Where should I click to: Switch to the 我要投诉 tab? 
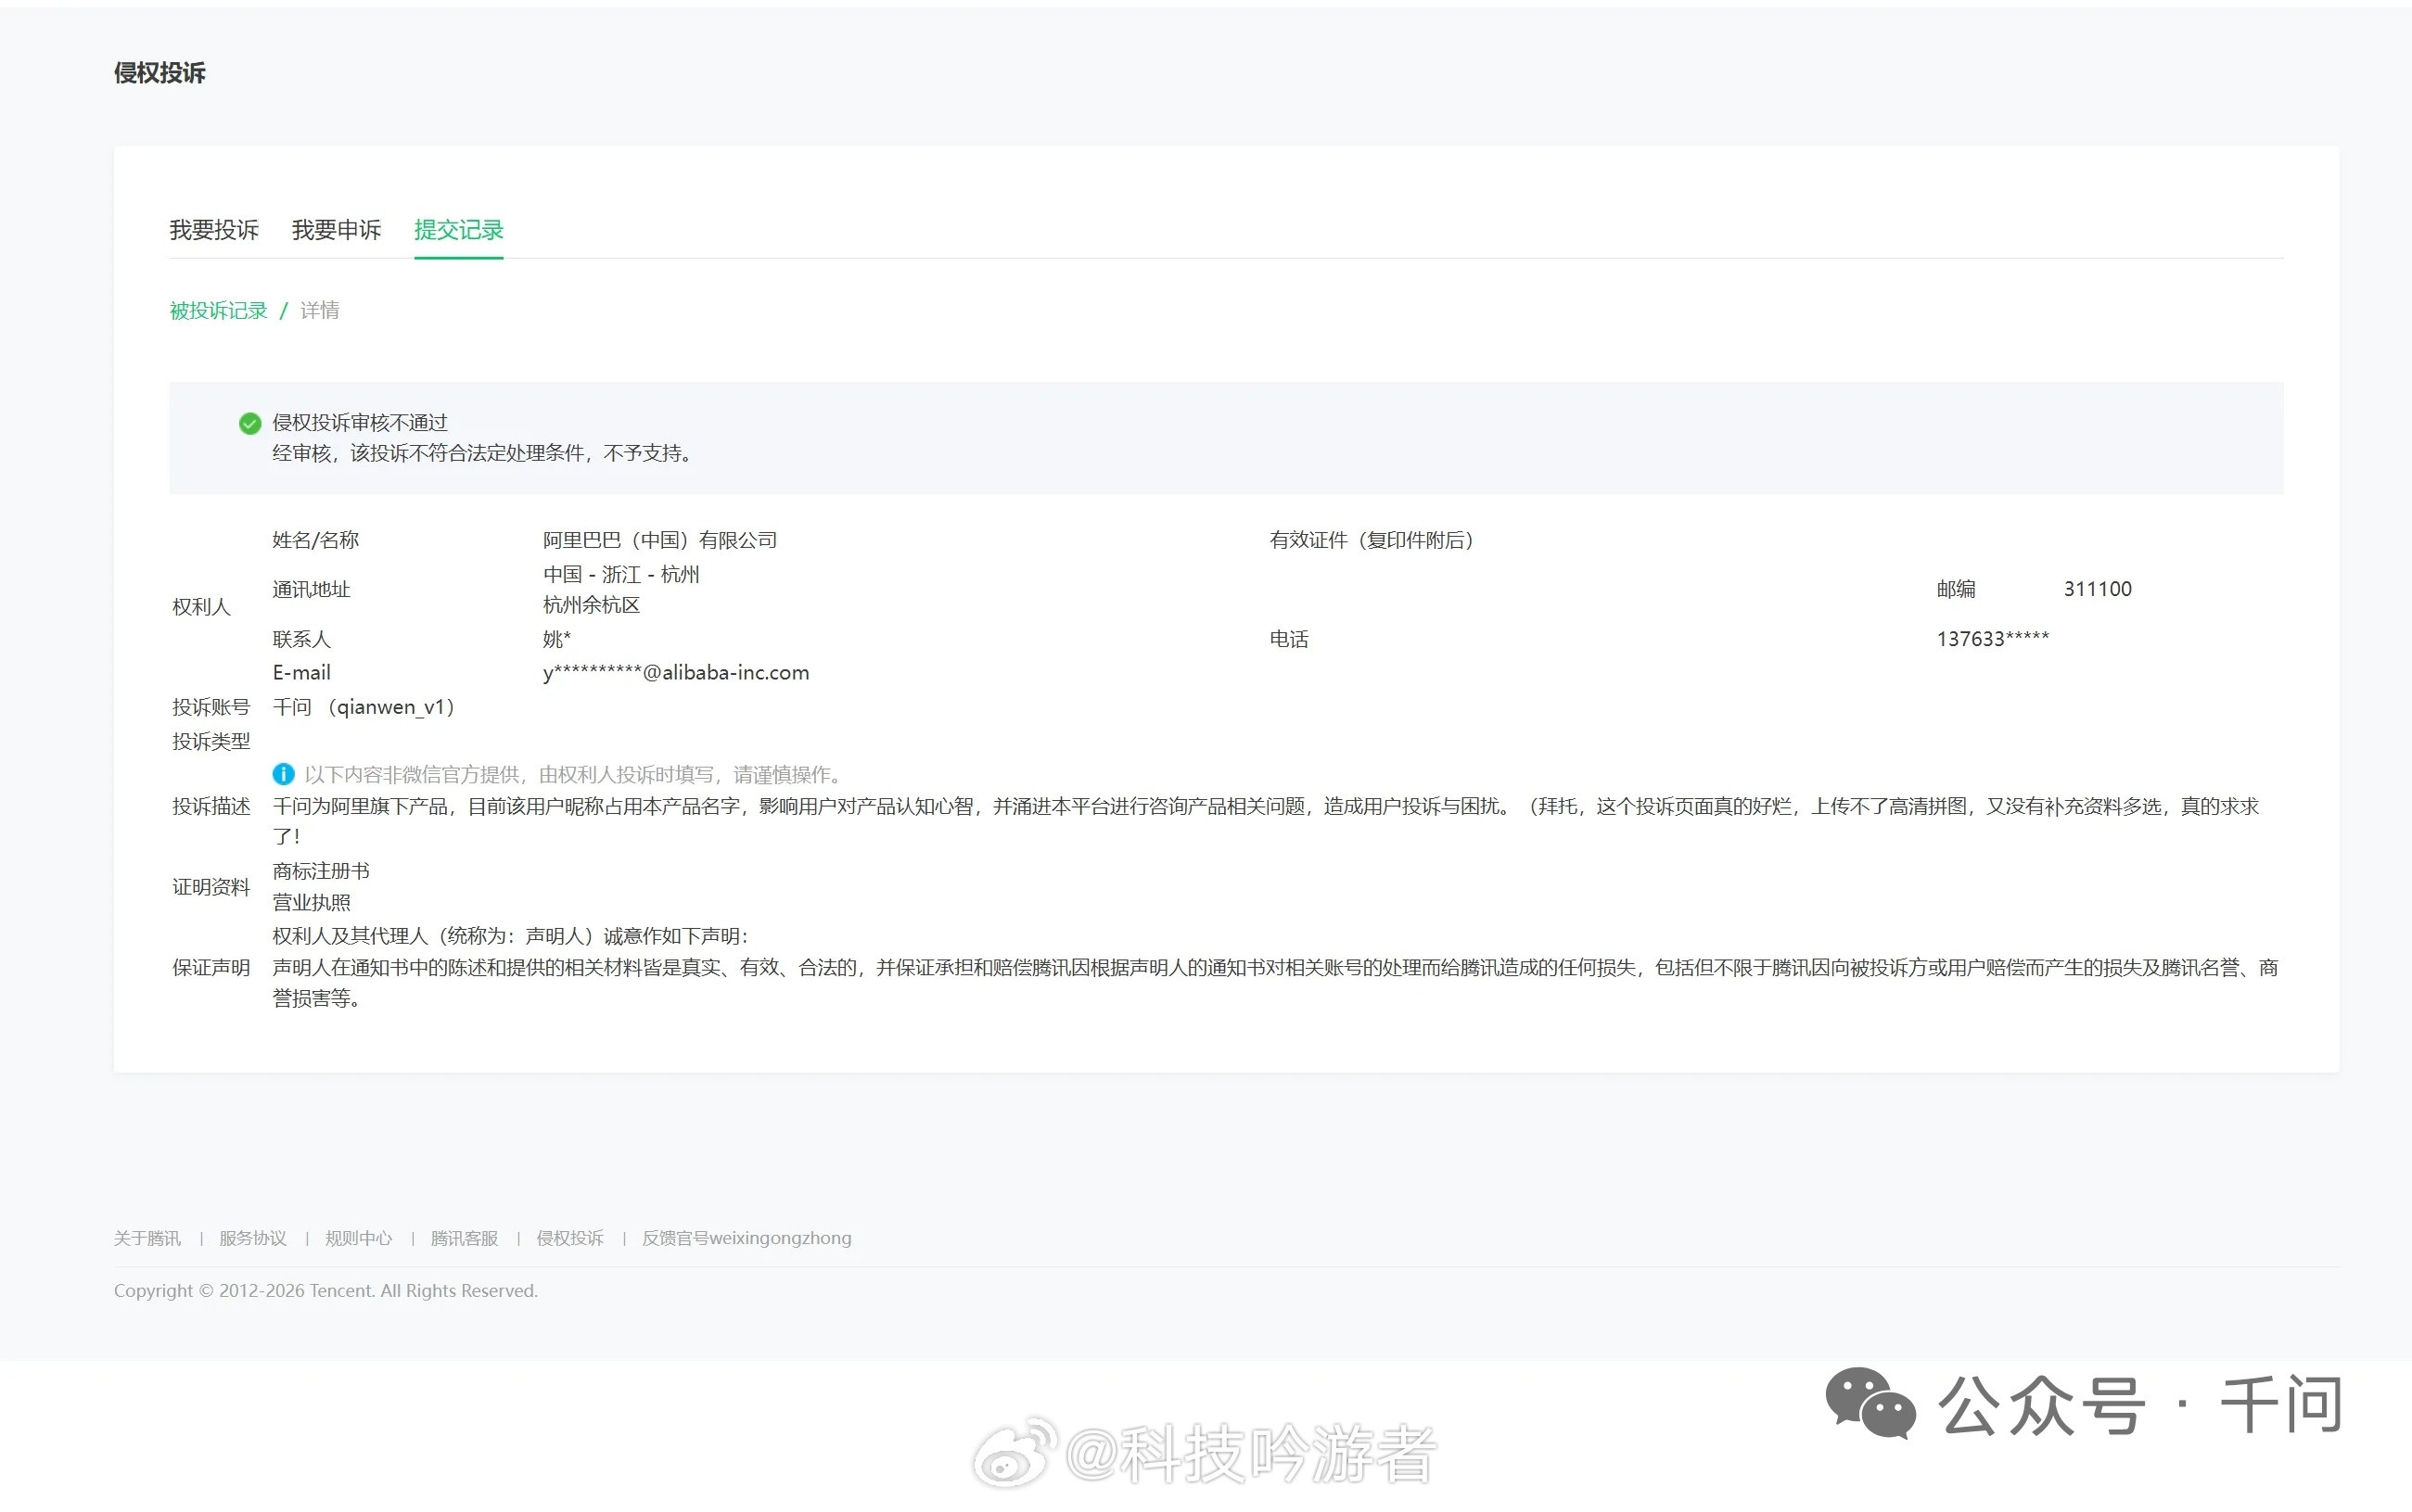click(x=214, y=230)
